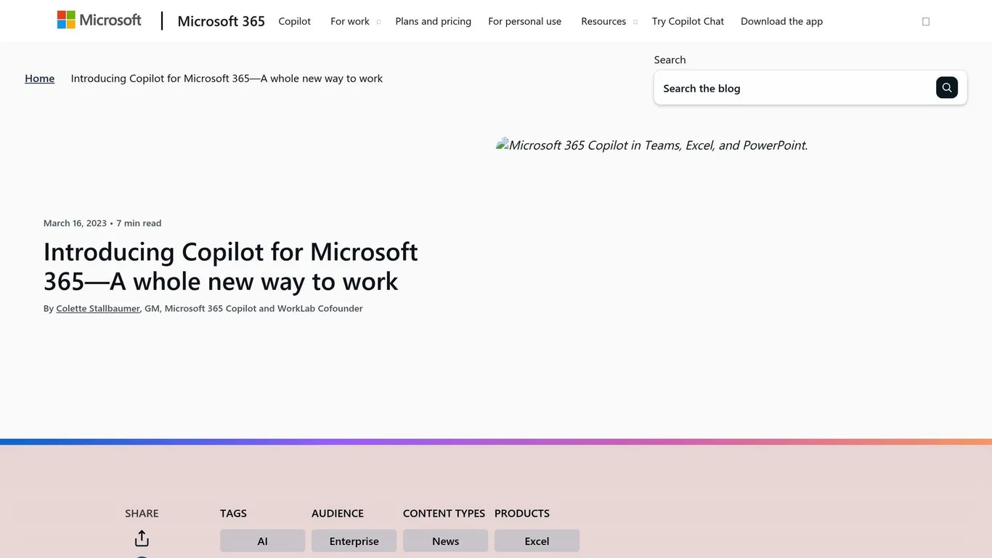The height and width of the screenshot is (558, 992).
Task: Open the Copilot menu item
Action: click(x=295, y=21)
